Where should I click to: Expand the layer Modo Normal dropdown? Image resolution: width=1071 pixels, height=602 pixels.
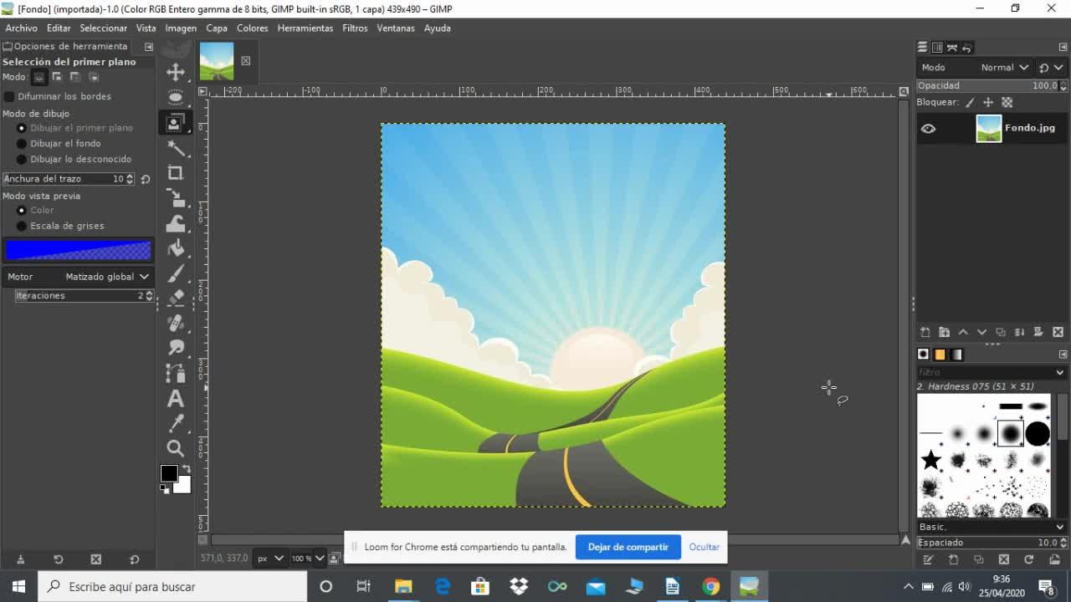click(1004, 68)
